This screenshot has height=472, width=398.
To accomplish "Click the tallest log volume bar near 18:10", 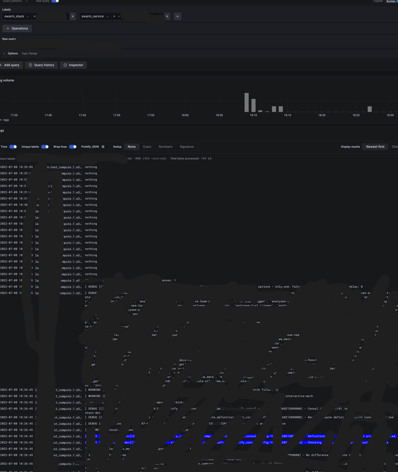I will [247, 103].
